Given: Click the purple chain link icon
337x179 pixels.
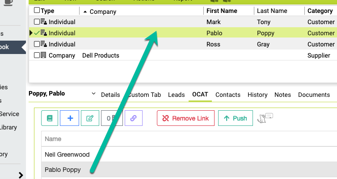Looking at the screenshot, I should [x=133, y=118].
